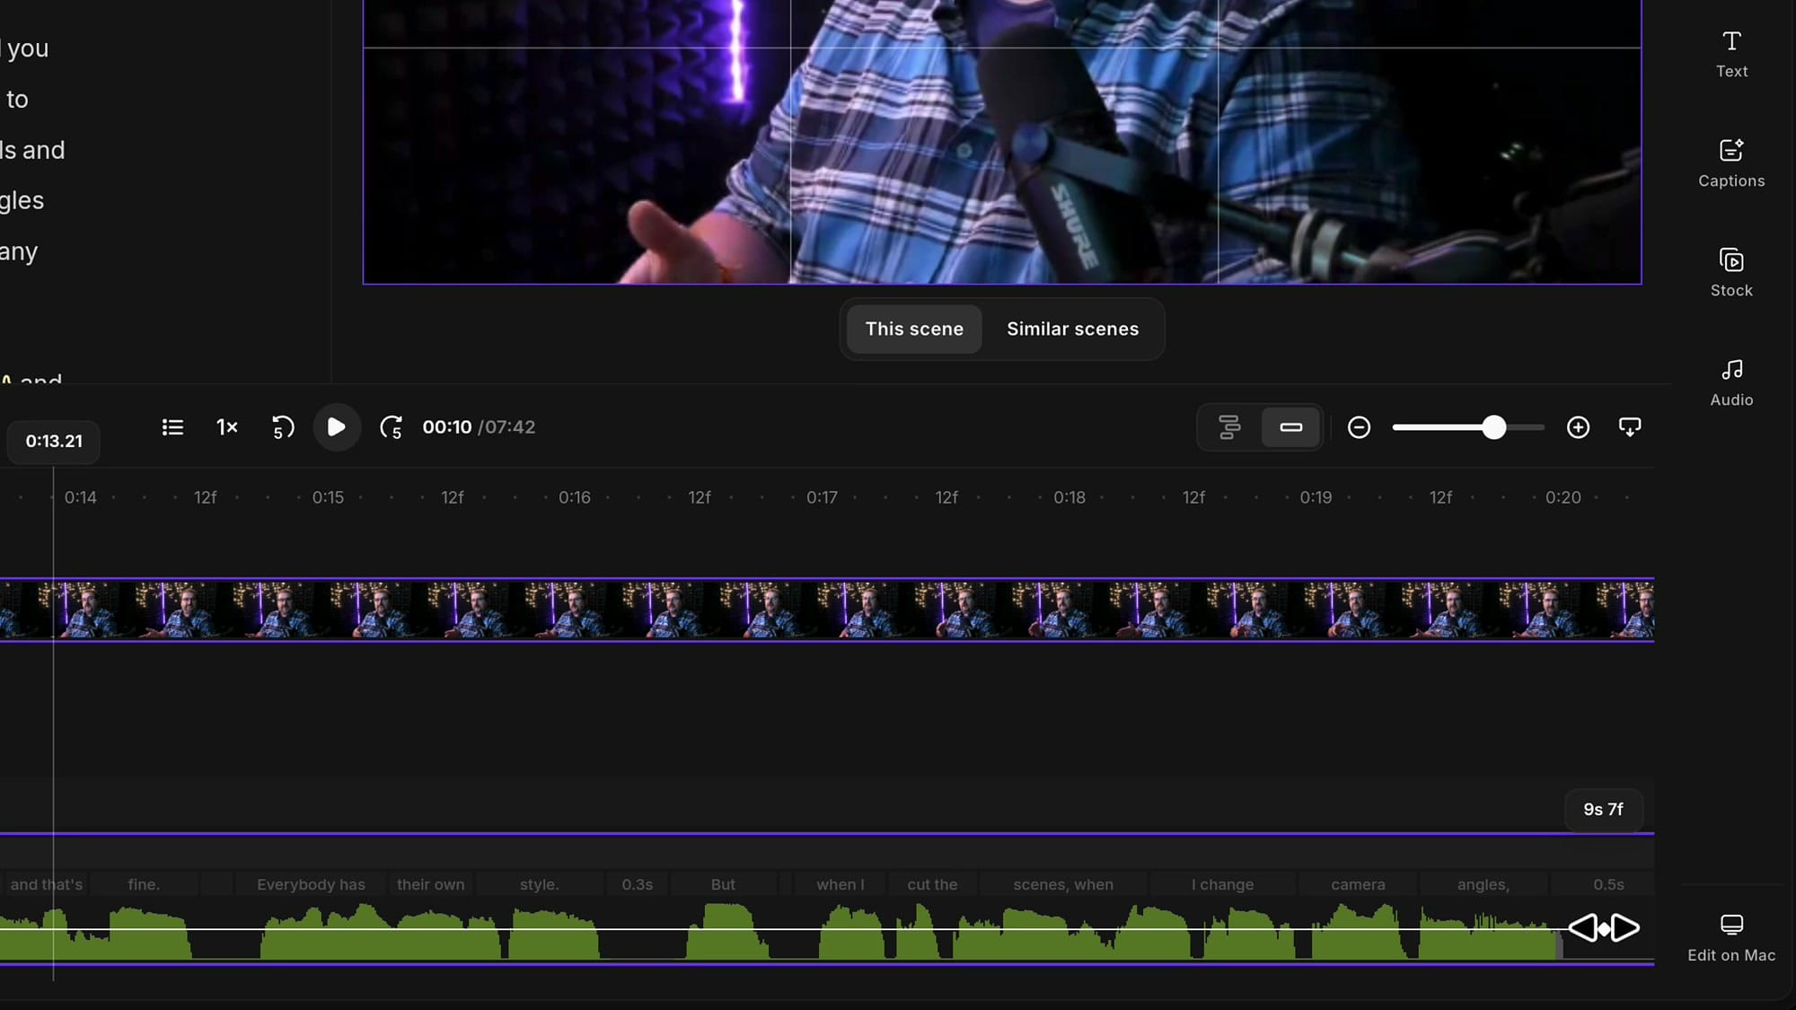This screenshot has height=1010, width=1796.
Task: Skip forward 5 seconds
Action: [391, 427]
